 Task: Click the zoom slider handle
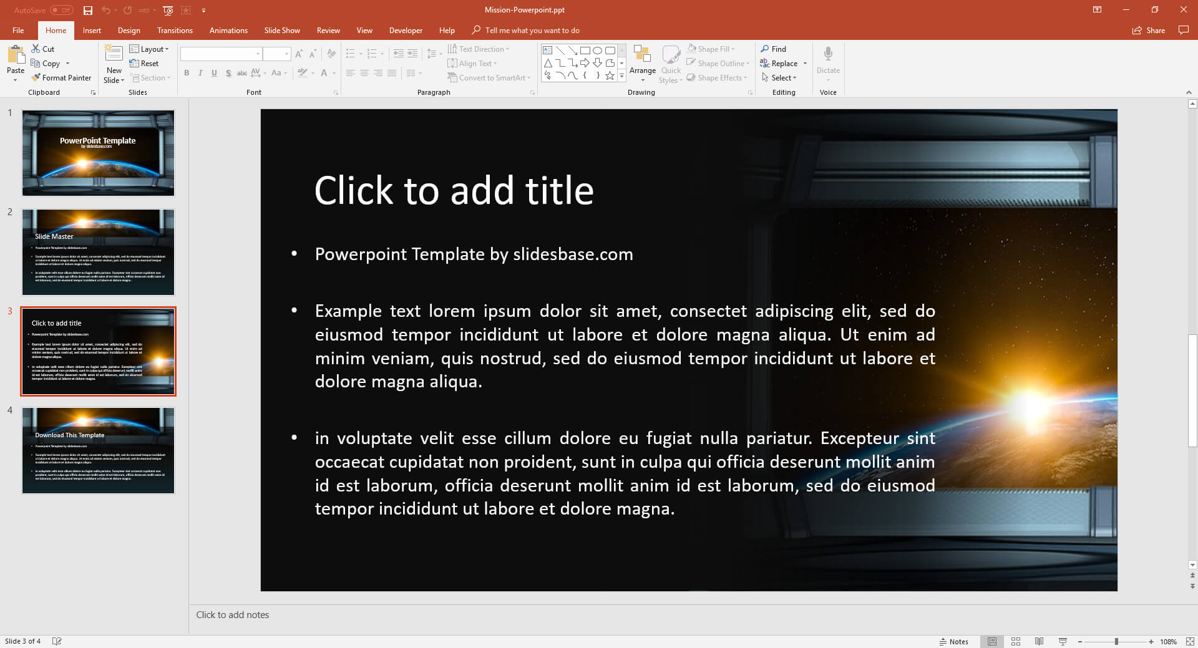[1116, 641]
